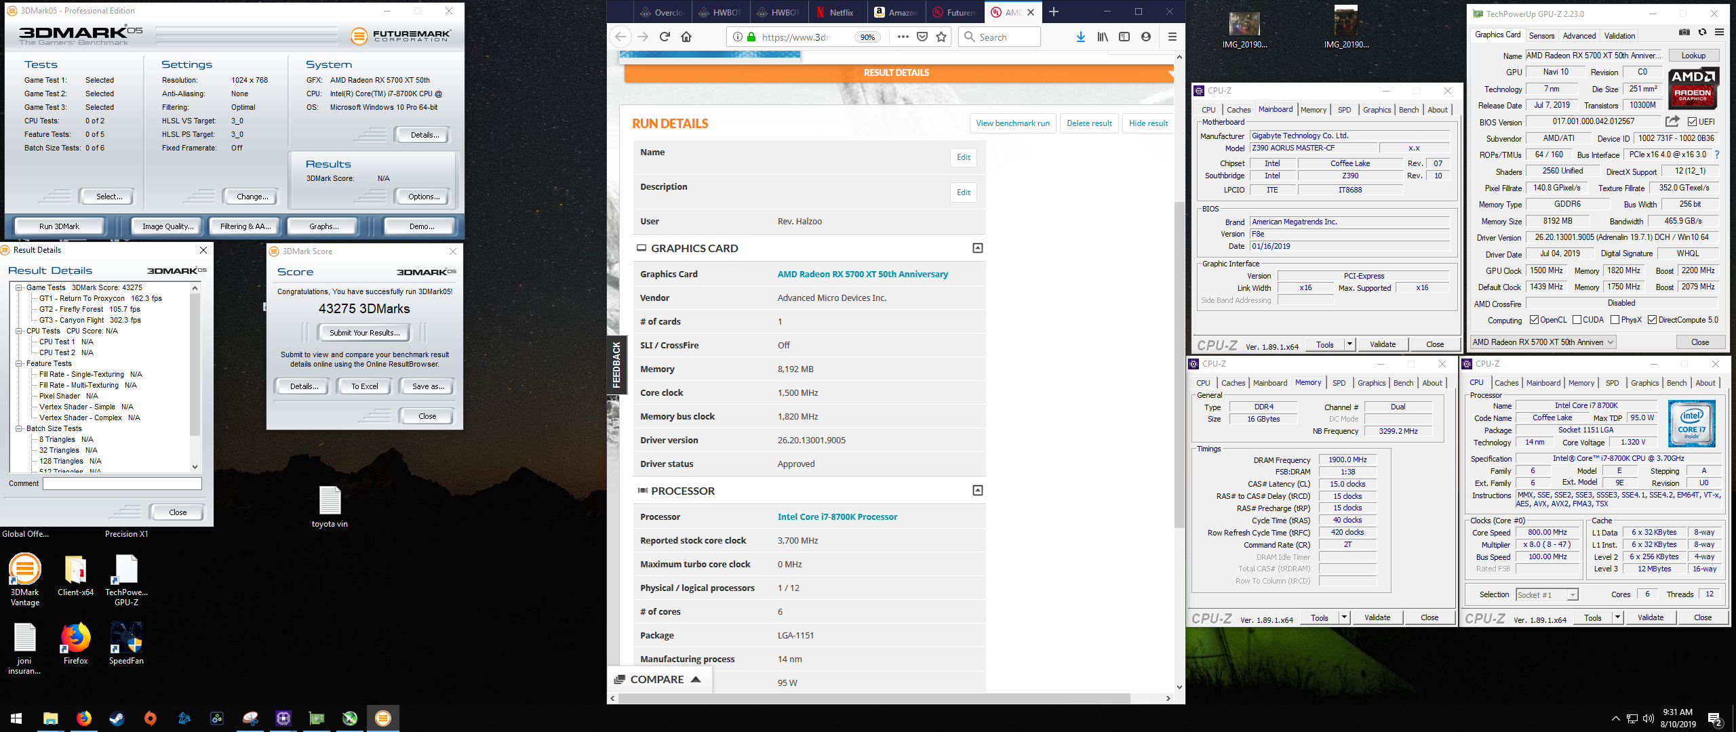Open the SPD tab in the Mainboard CPU-Z window
The height and width of the screenshot is (732, 1736).
pos(1344,110)
